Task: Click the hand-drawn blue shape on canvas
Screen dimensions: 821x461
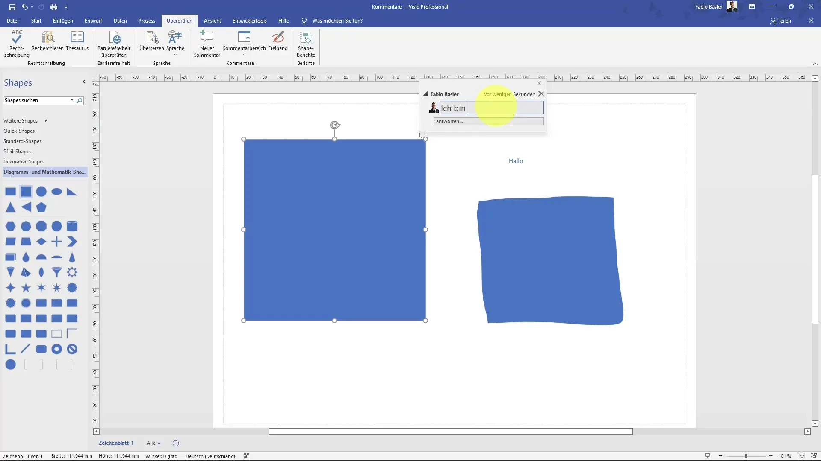Action: (x=550, y=260)
